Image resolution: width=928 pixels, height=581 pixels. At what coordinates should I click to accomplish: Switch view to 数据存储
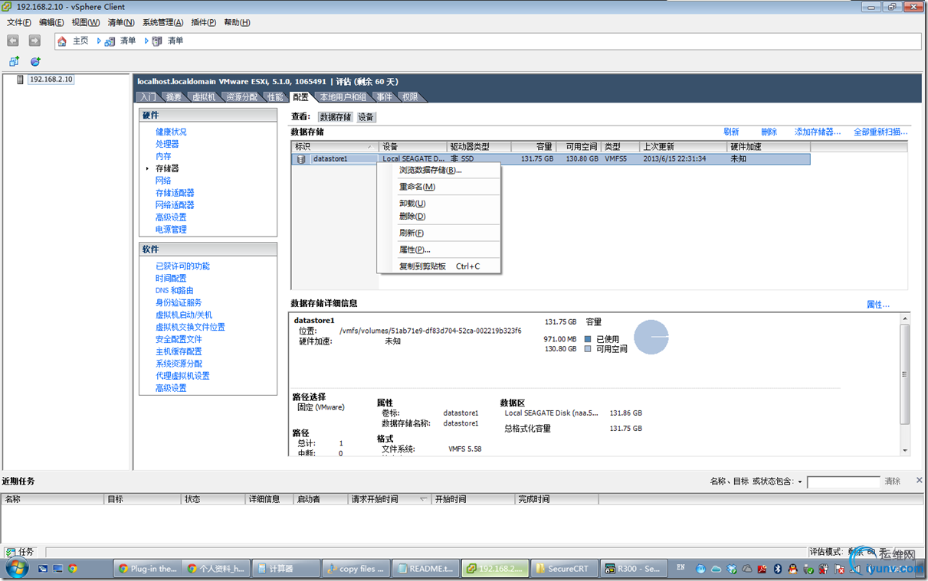click(336, 117)
